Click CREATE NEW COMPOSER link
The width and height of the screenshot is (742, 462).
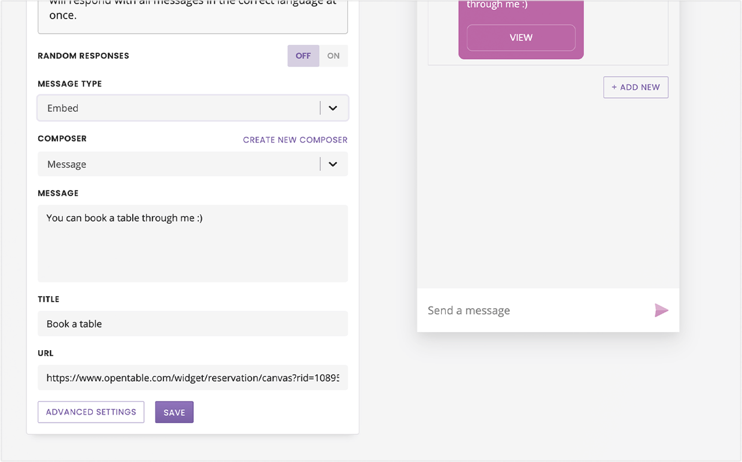[x=295, y=139]
